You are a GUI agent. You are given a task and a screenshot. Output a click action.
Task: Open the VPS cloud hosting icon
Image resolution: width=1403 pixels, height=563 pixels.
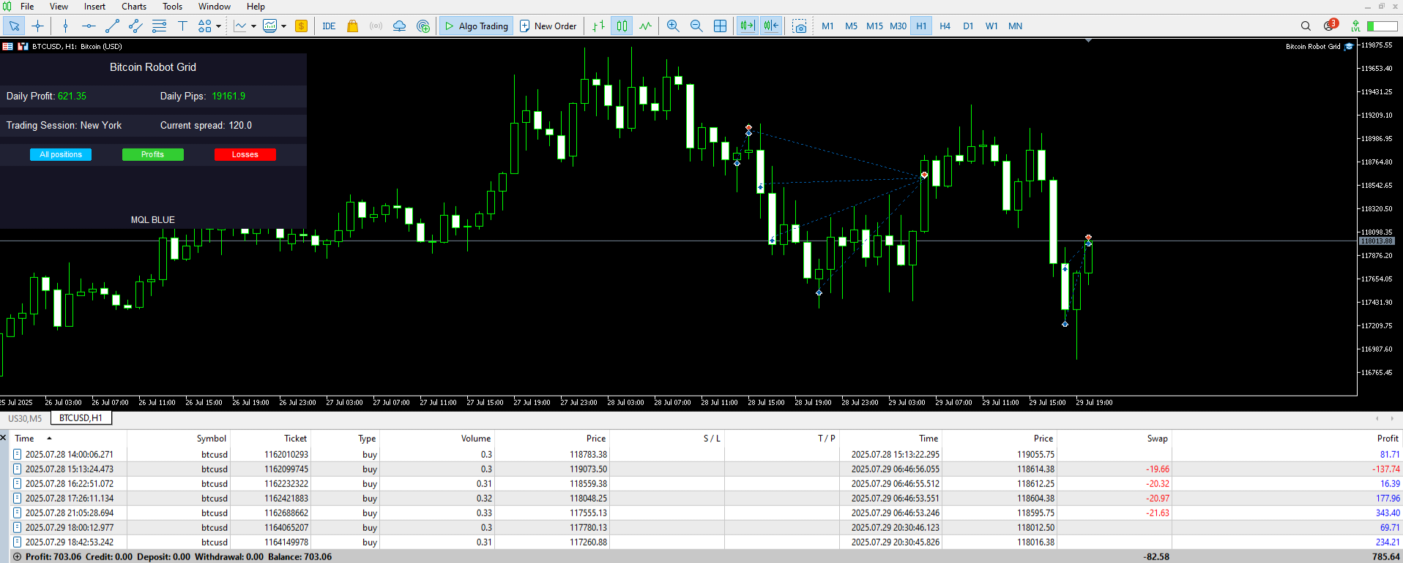[399, 26]
